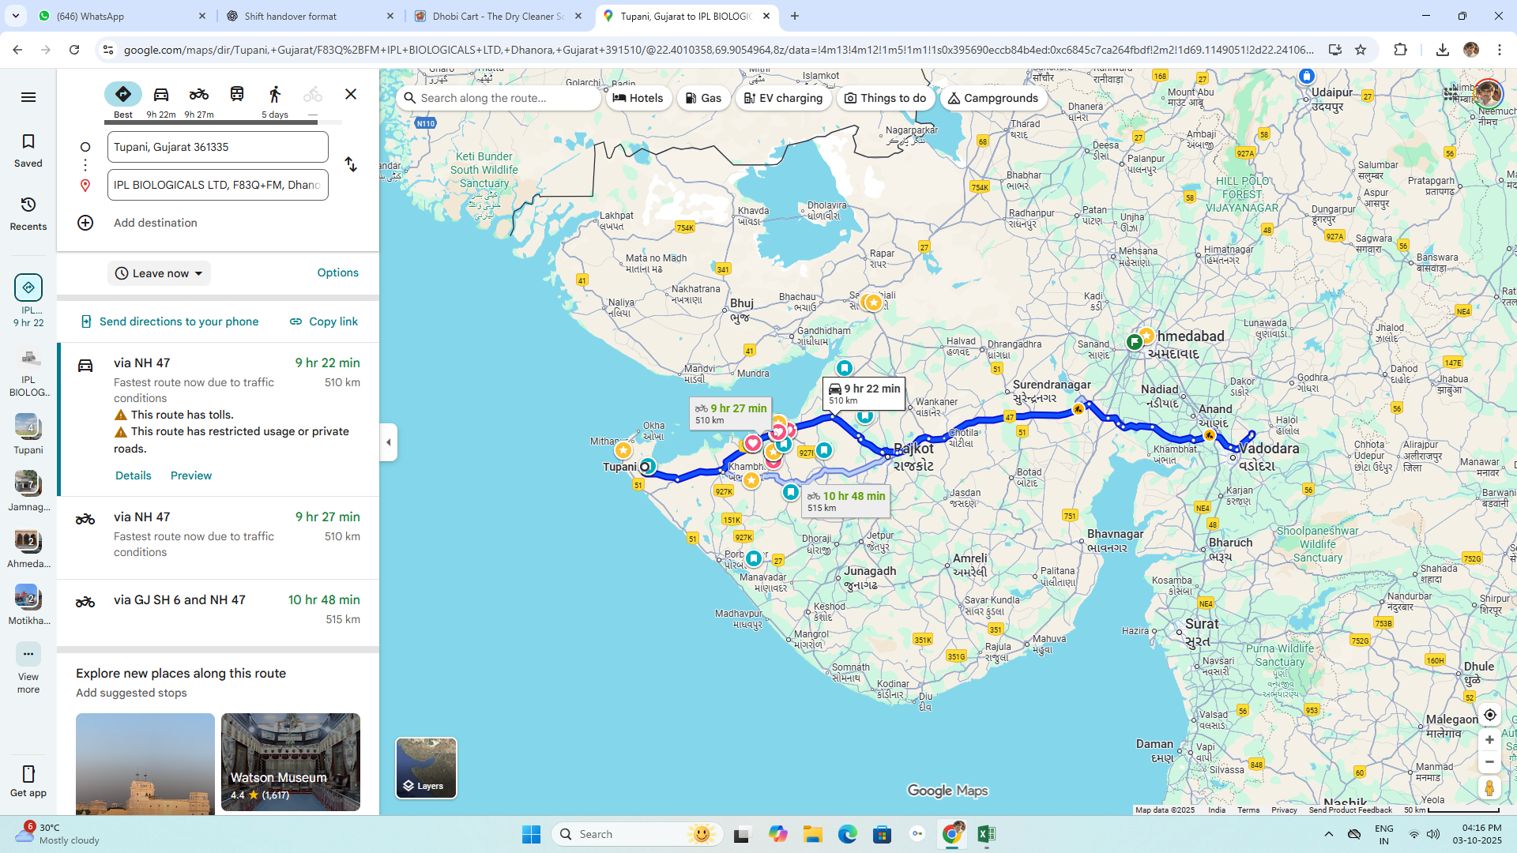Expand Options for route preferences
The image size is (1517, 853).
point(337,272)
